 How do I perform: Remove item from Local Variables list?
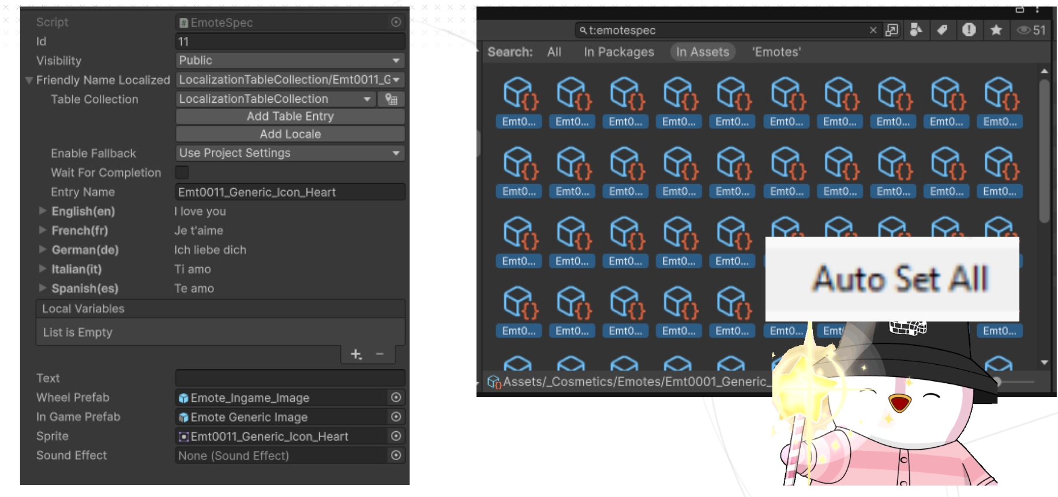click(380, 354)
